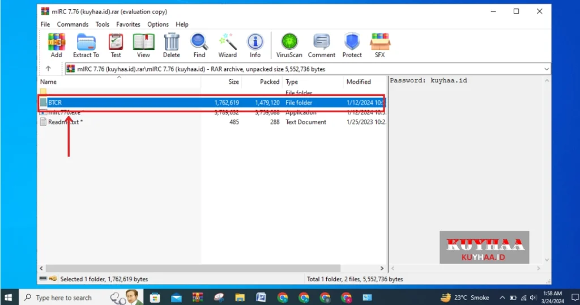This screenshot has height=305, width=580.
Task: Click packed value 1,479,120
Action: (267, 103)
